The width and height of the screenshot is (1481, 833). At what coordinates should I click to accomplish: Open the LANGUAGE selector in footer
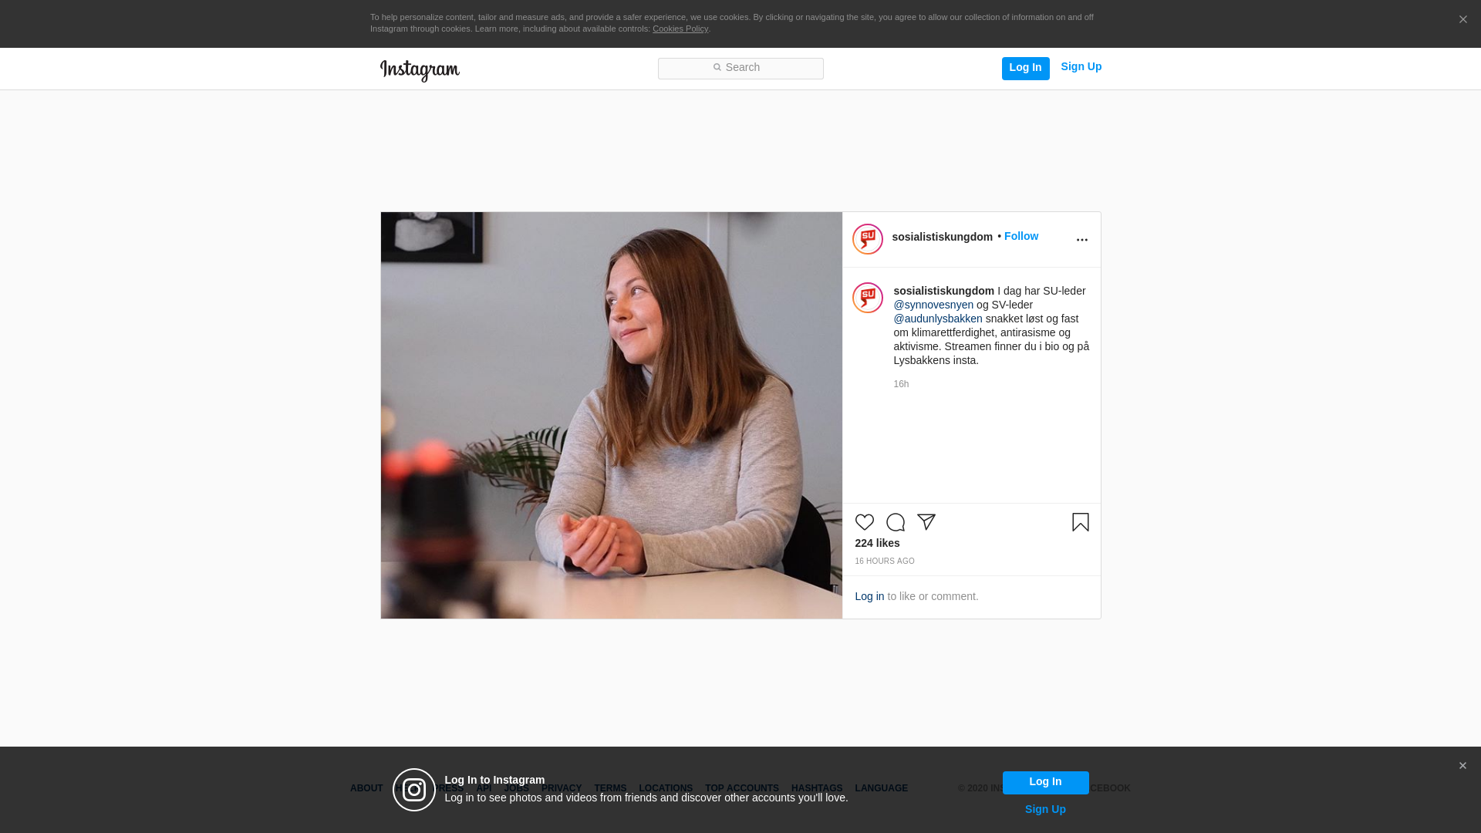click(x=881, y=788)
